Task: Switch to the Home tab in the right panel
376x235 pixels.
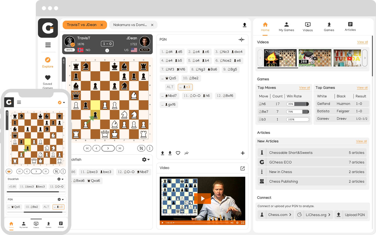Action: [265, 27]
